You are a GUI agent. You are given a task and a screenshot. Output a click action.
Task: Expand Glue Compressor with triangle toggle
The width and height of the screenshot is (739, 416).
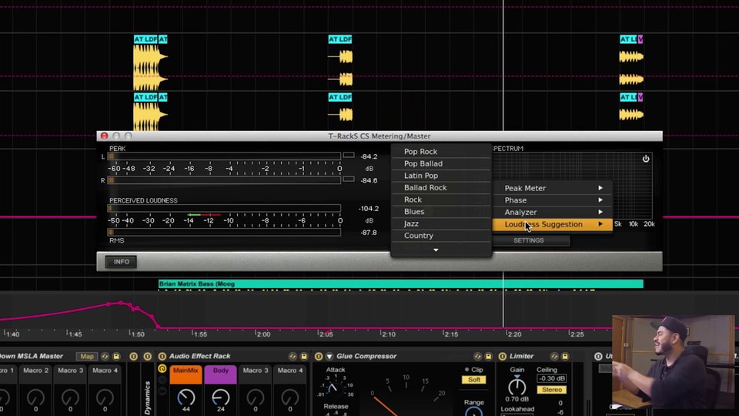tap(329, 356)
